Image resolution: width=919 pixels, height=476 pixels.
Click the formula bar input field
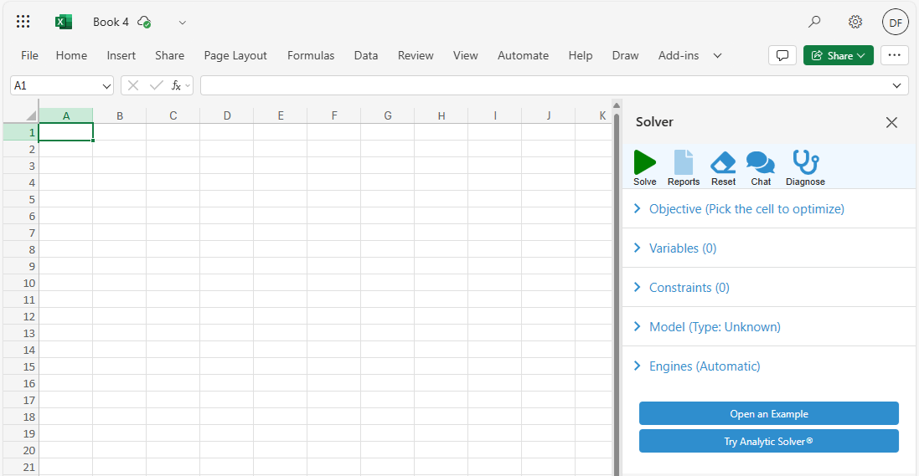click(545, 85)
